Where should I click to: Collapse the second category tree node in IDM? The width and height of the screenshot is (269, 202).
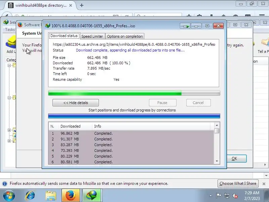(x=9, y=98)
